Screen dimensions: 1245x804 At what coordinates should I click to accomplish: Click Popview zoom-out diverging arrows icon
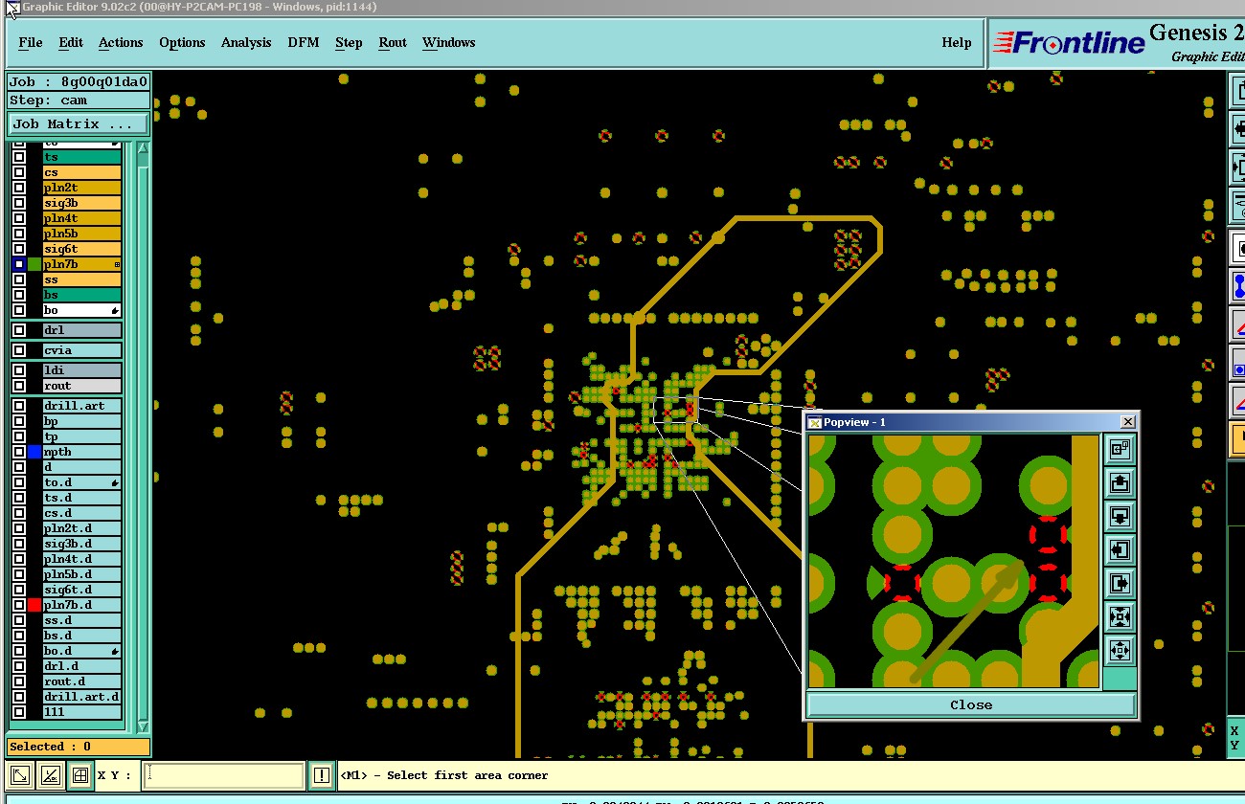point(1120,651)
